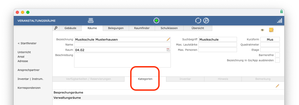Open settings gear beside the Gebäude tab
Screen dimensions: 299x105
56,28
